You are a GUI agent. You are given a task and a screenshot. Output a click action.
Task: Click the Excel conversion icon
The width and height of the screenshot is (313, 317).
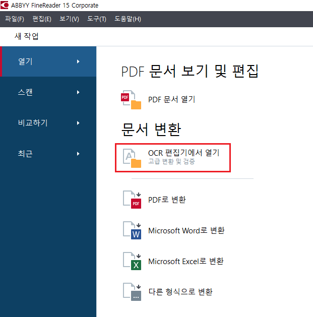132,261
